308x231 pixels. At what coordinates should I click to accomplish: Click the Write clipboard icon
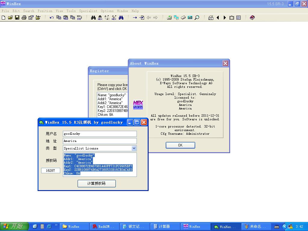[72, 18]
